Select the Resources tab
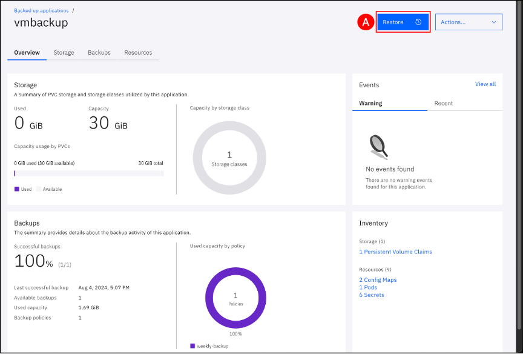The image size is (523, 354). (x=138, y=53)
